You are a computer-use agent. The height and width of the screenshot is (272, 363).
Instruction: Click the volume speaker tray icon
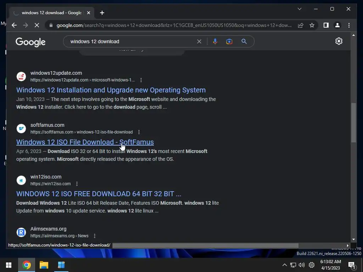tap(302, 265)
